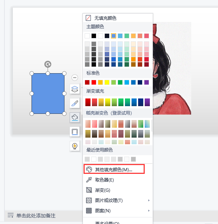The height and width of the screenshot is (224, 218).
Task: Pick the green theme color swatch
Action: click(127, 36)
